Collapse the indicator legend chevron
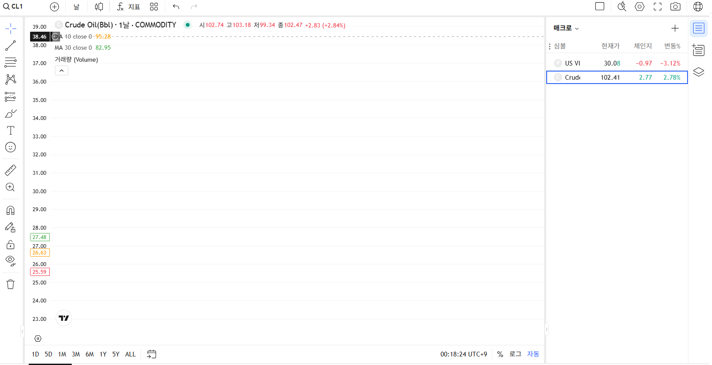Viewport: 712px width, 365px height. [61, 70]
